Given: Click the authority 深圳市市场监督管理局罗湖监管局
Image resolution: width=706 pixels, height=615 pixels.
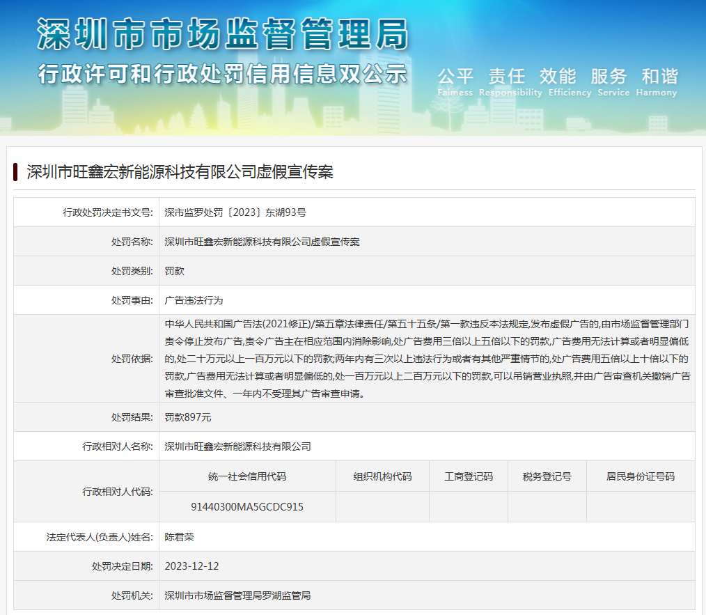Looking at the screenshot, I should (237, 595).
